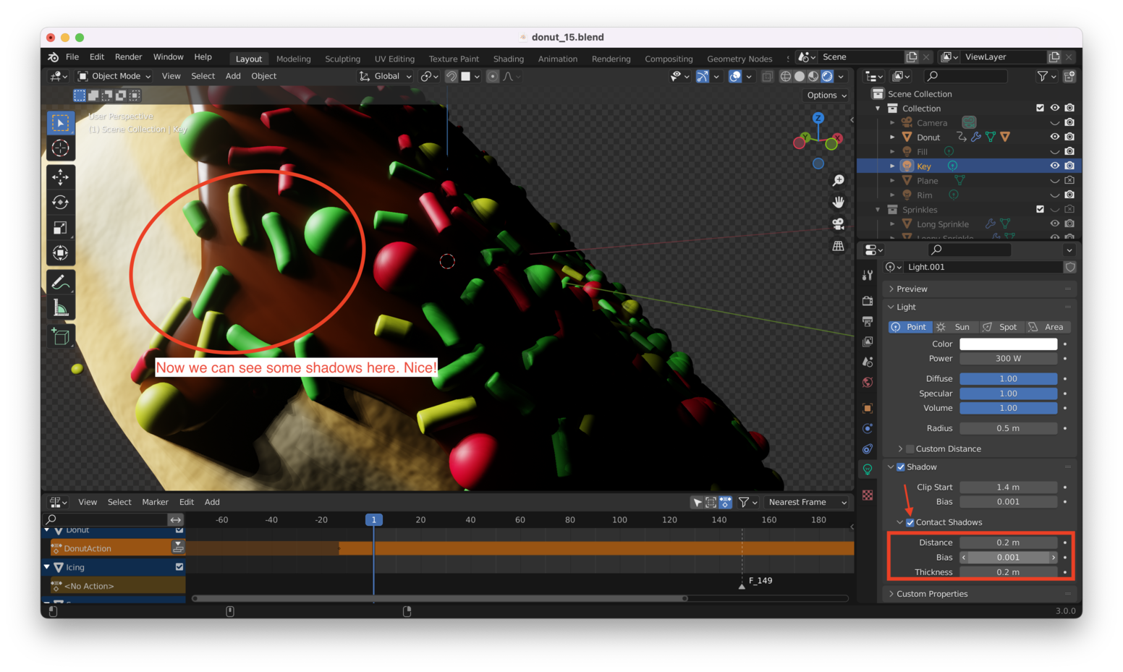Select the Rotate tool in the viewport toolbar
Screen dimensions: 1123x672
61,203
